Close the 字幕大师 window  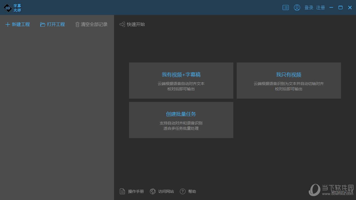(x=350, y=7)
